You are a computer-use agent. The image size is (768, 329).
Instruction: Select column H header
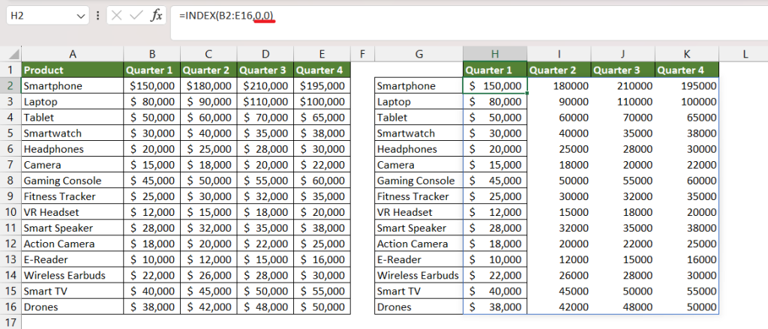click(x=495, y=54)
